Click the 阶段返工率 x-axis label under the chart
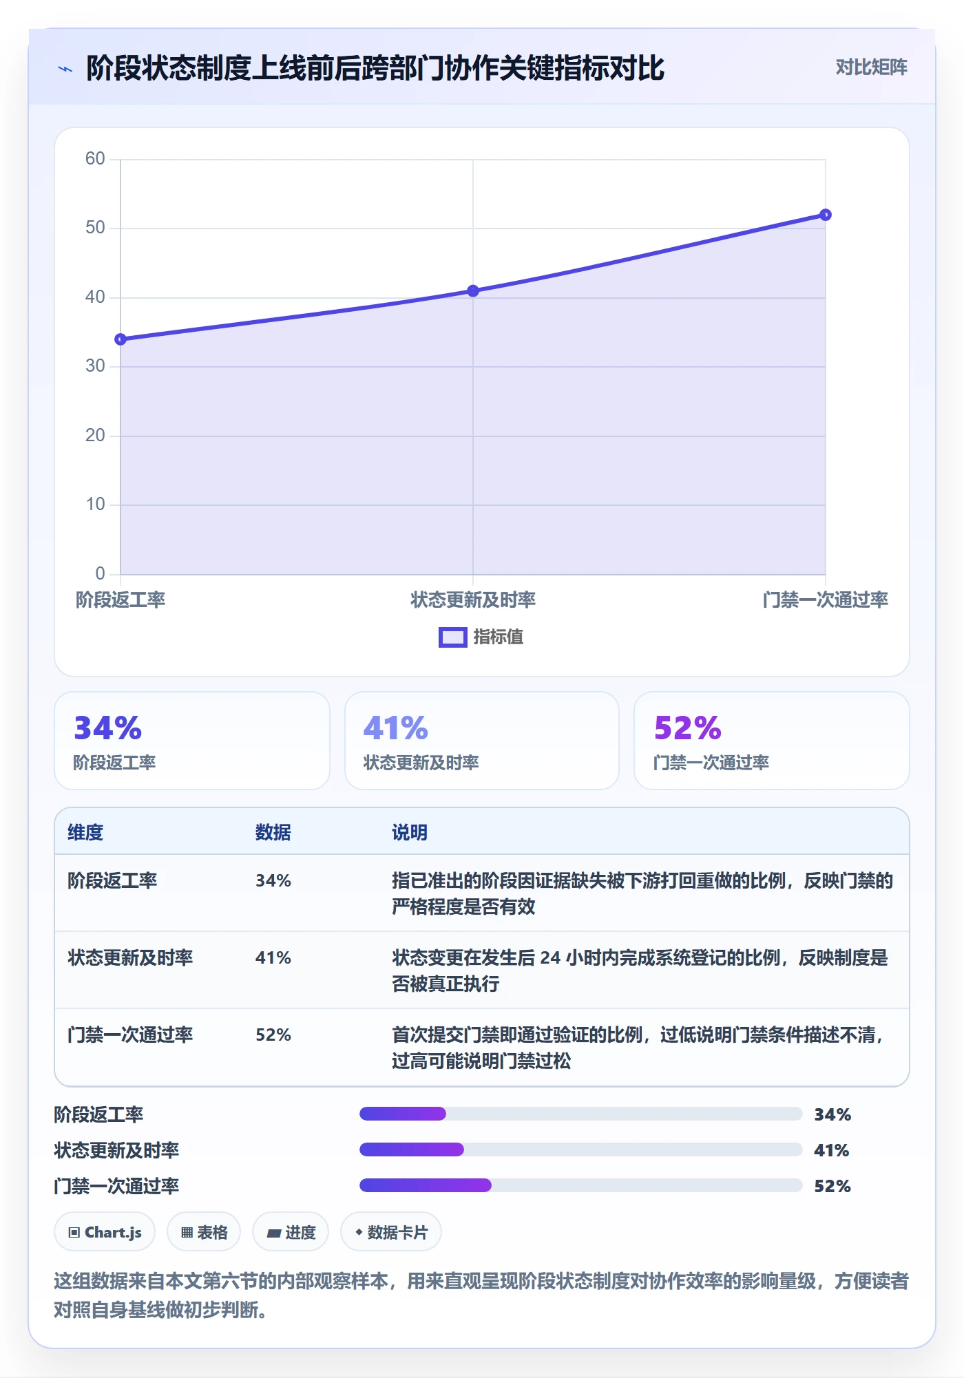The height and width of the screenshot is (1378, 964). [120, 600]
